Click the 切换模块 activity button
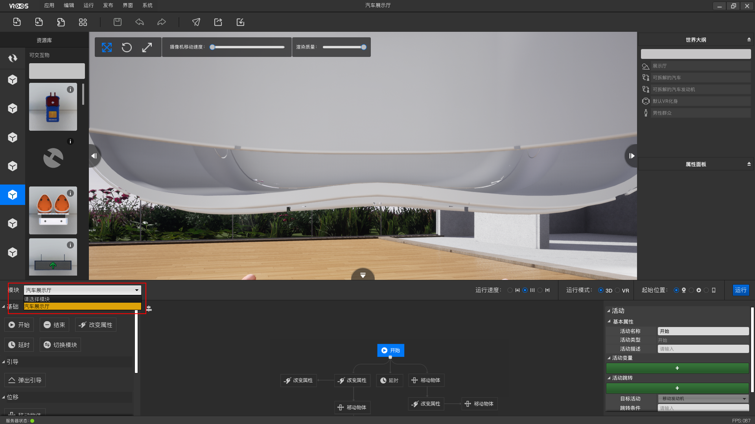Screen dimensions: 755x424 60,345
